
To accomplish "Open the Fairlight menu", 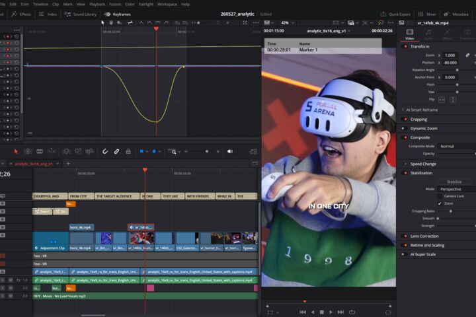I will click(146, 4).
